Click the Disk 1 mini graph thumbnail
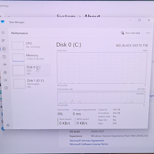 tap(19, 84)
